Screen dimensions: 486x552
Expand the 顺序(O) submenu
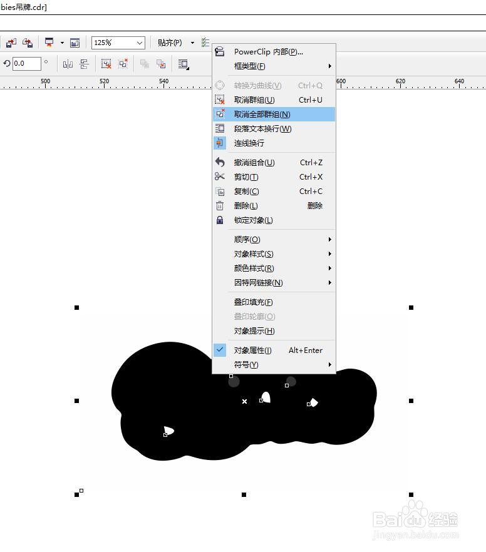[274, 240]
